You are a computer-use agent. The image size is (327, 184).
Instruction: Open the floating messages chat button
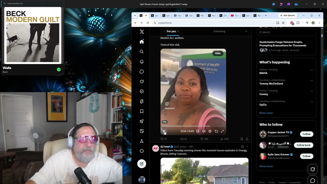pos(313,181)
